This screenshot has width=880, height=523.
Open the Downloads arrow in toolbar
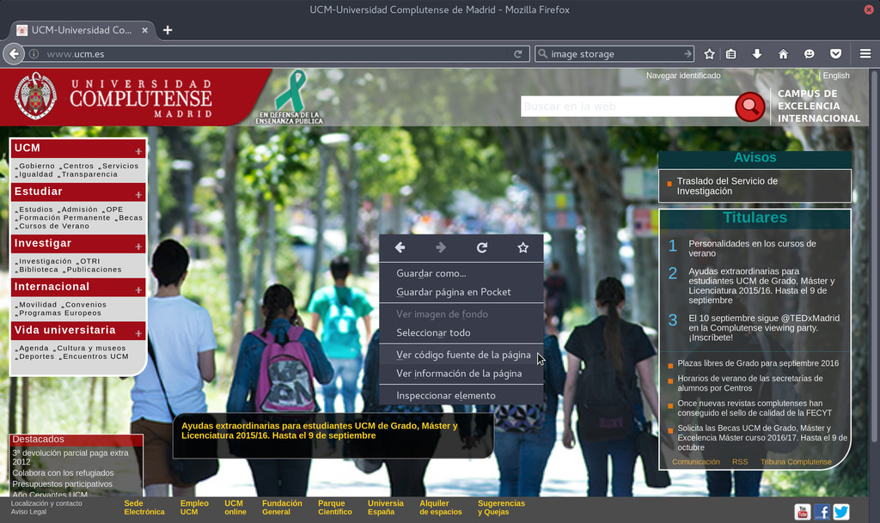point(757,54)
